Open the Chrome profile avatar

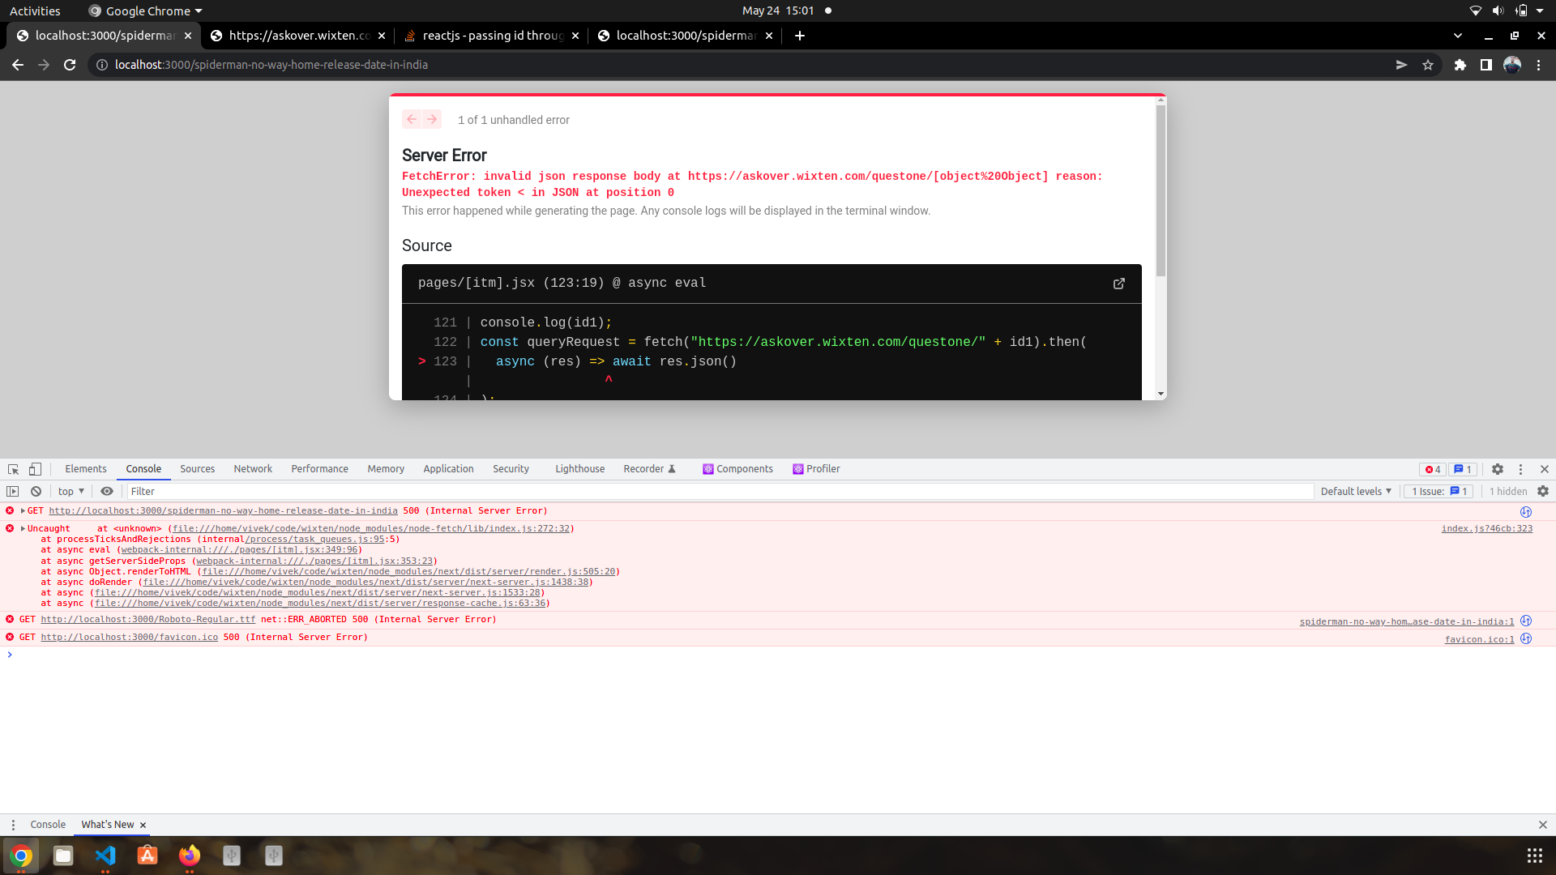(x=1512, y=65)
